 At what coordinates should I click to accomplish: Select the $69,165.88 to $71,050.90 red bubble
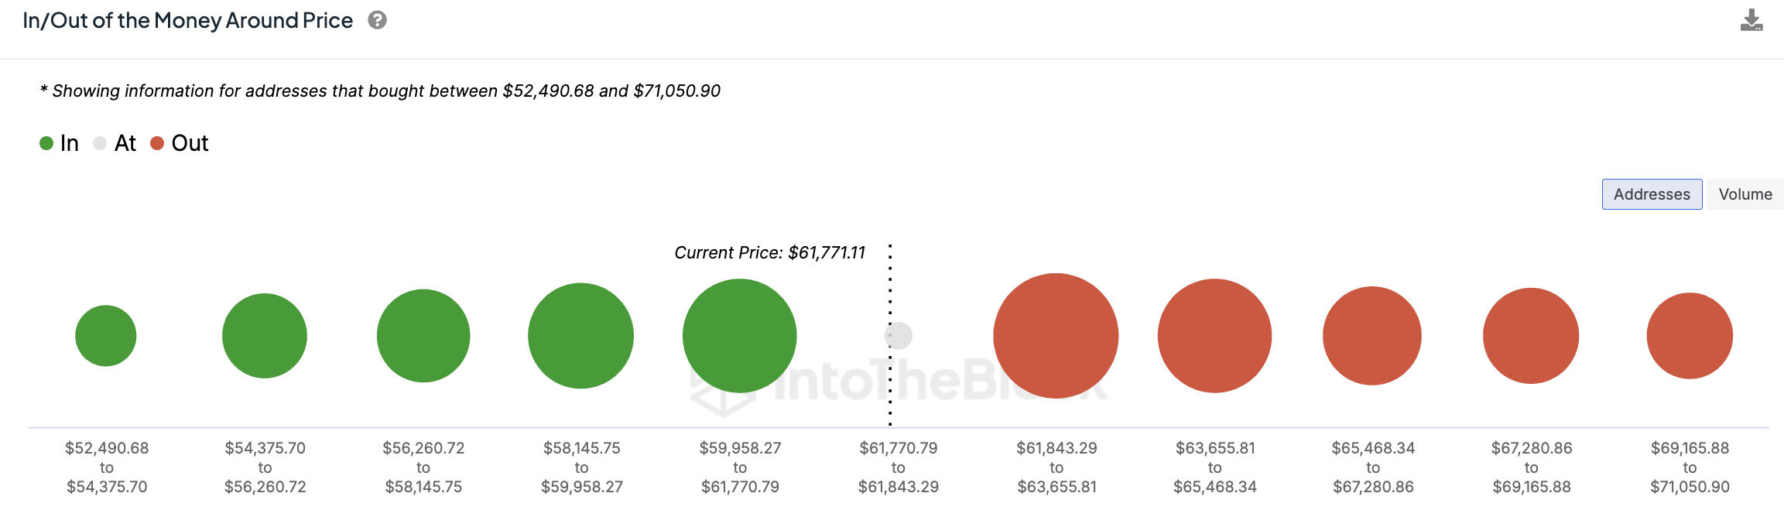coord(1690,336)
